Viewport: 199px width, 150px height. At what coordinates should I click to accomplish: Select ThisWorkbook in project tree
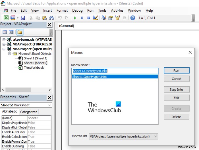pyautogui.click(x=34, y=68)
